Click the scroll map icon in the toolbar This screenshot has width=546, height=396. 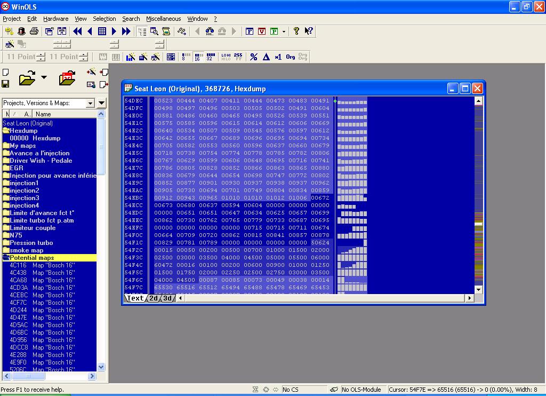pos(166,31)
